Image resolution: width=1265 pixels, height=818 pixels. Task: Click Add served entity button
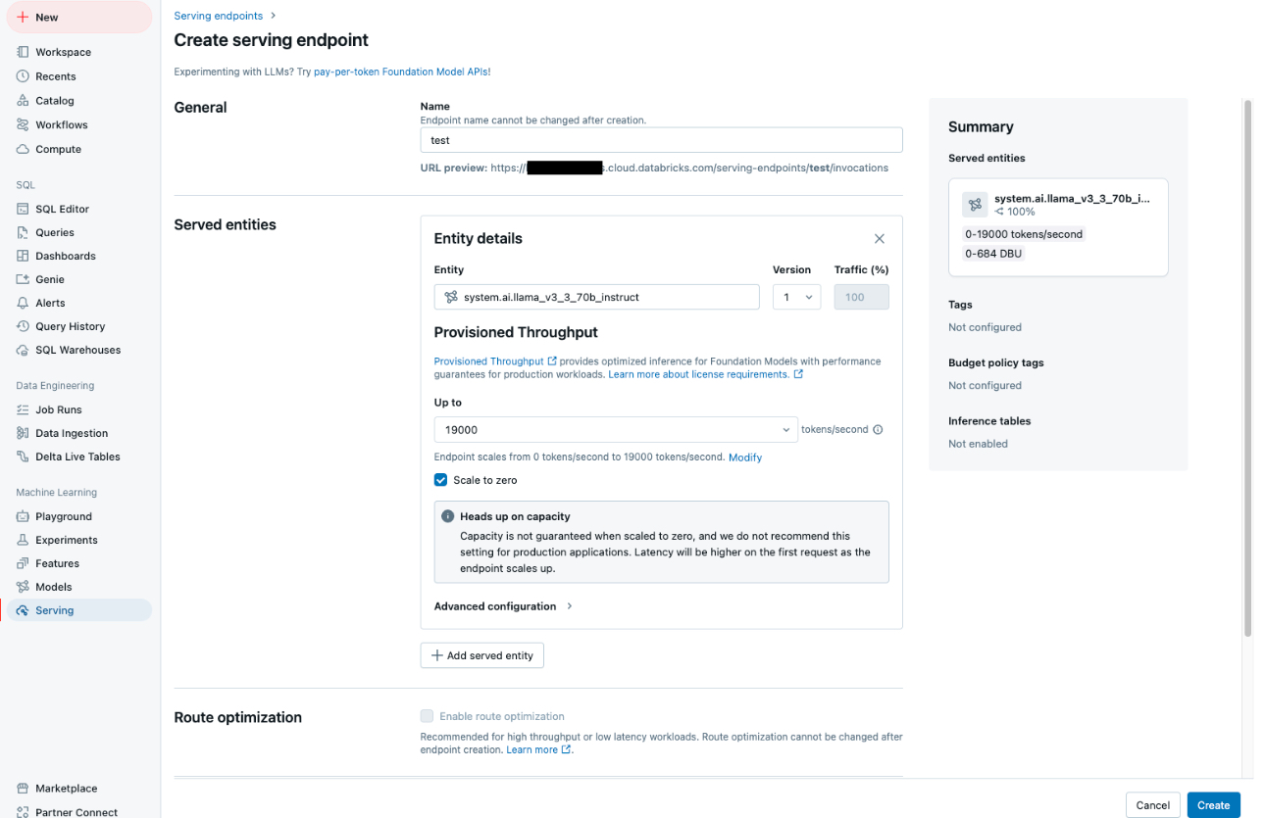tap(482, 655)
